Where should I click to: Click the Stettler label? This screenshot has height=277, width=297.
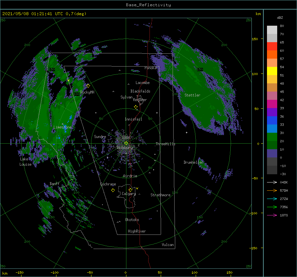tap(192, 95)
